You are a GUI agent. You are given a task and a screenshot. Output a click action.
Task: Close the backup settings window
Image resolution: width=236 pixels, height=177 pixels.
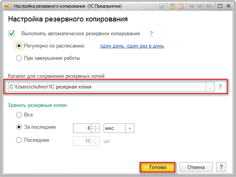pos(228,6)
